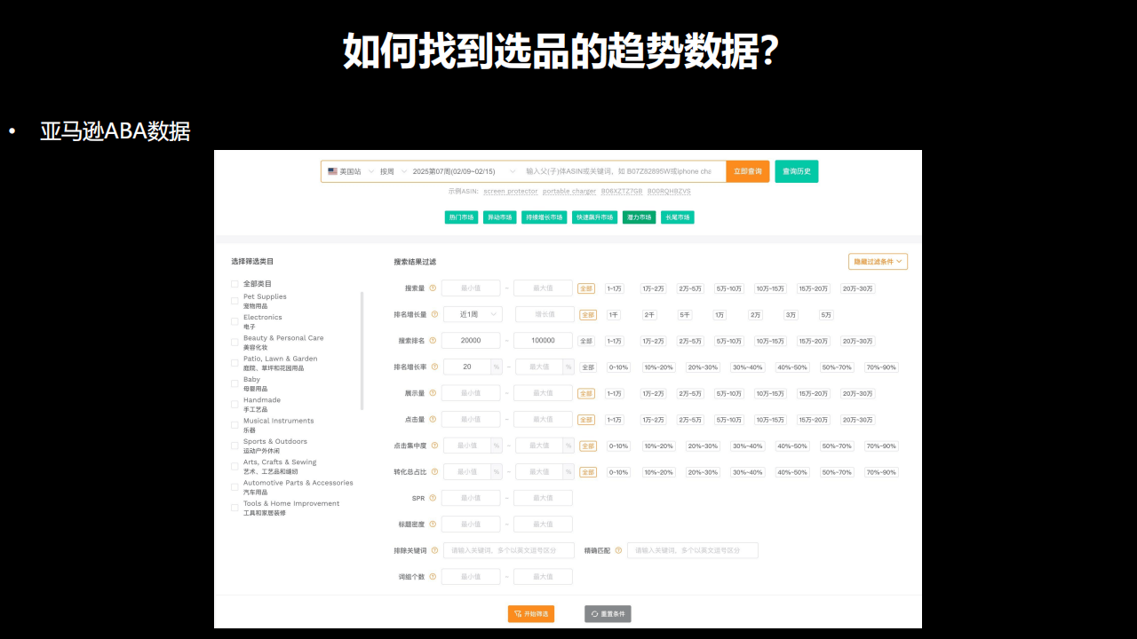Click help icon next to 搜索排名

pos(433,341)
